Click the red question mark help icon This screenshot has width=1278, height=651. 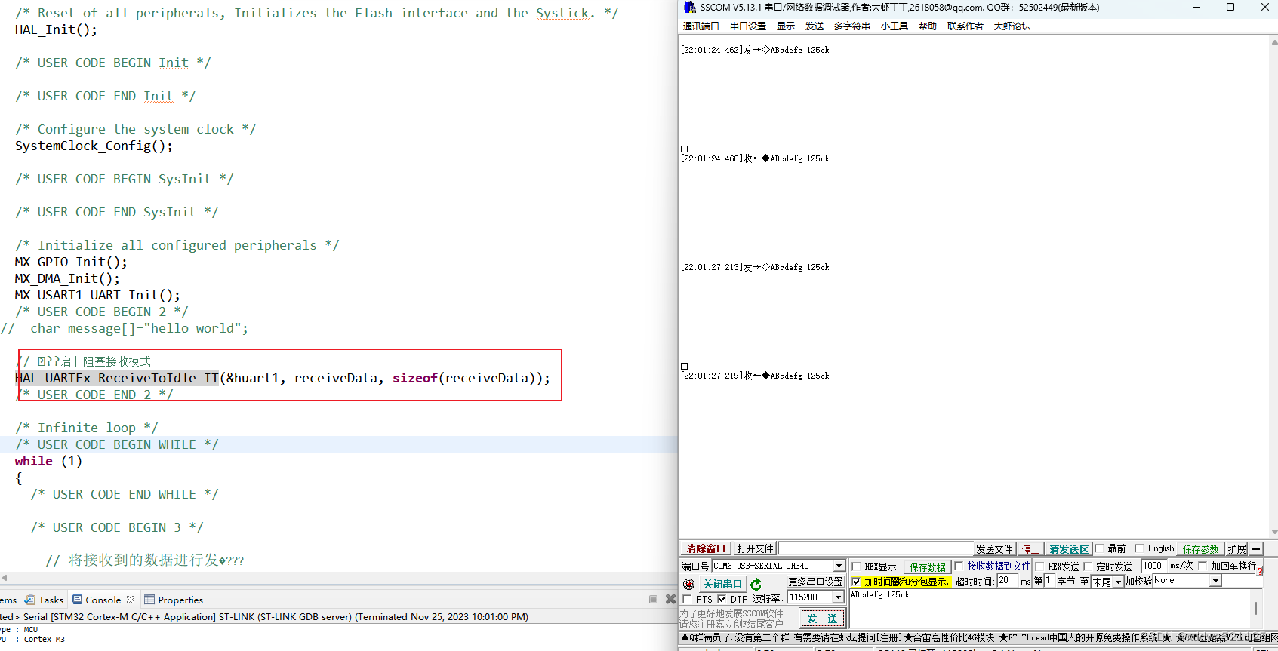point(1260,571)
